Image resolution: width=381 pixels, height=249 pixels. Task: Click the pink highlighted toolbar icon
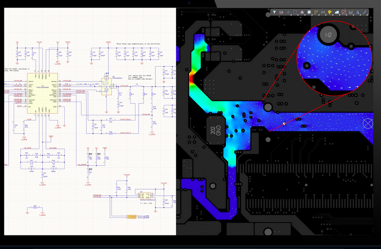(344, 12)
